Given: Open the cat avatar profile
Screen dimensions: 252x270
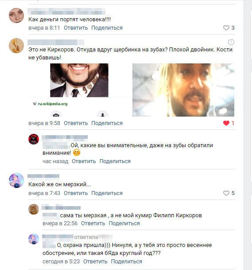Looking at the screenshot, I should [x=34, y=209].
